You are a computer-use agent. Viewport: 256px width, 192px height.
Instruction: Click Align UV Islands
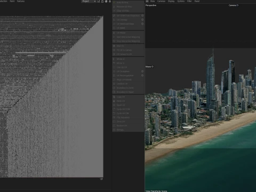tap(128, 79)
